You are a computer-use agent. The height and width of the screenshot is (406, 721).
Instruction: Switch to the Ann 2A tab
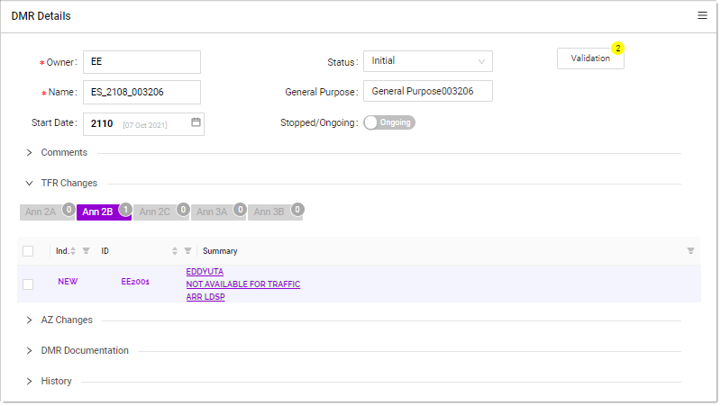41,212
